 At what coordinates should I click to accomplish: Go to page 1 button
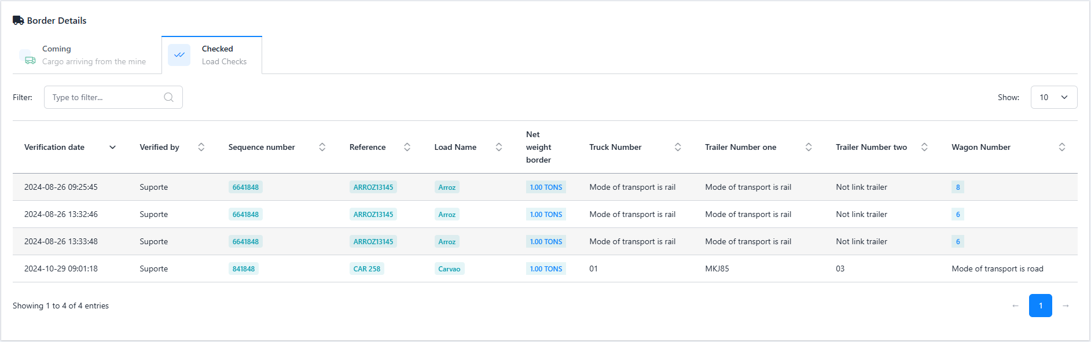(x=1040, y=306)
